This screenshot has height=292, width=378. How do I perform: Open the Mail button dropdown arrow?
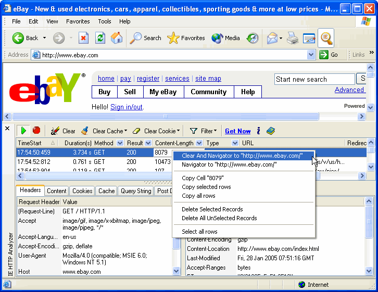pyautogui.click(x=281, y=38)
